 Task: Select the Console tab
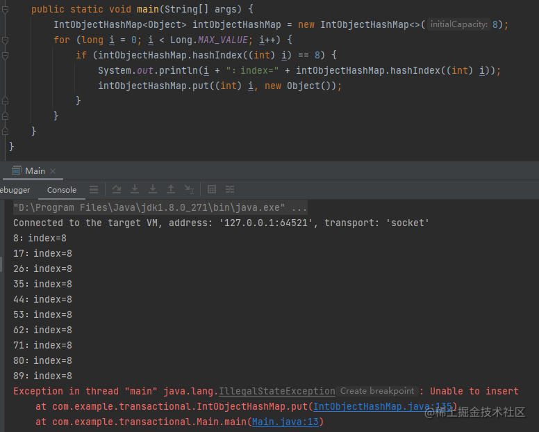coord(62,190)
